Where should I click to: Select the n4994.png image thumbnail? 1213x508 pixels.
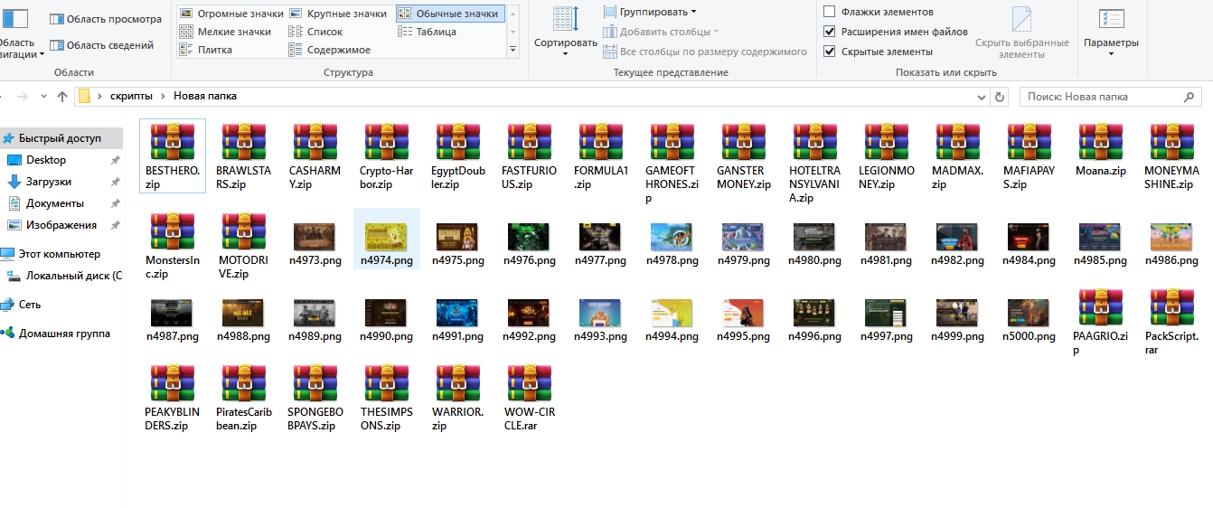pyautogui.click(x=672, y=313)
